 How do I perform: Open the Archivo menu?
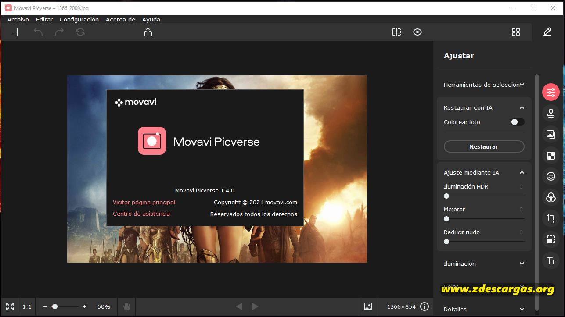(18, 19)
